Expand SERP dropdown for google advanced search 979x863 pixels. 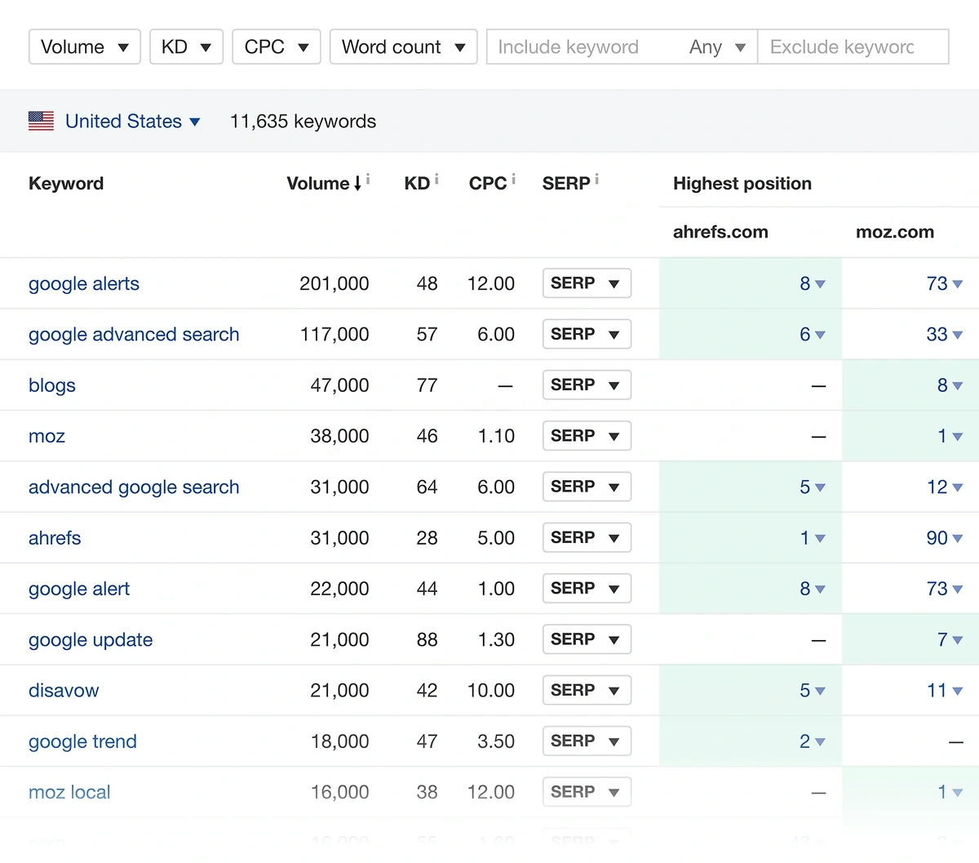(x=587, y=334)
